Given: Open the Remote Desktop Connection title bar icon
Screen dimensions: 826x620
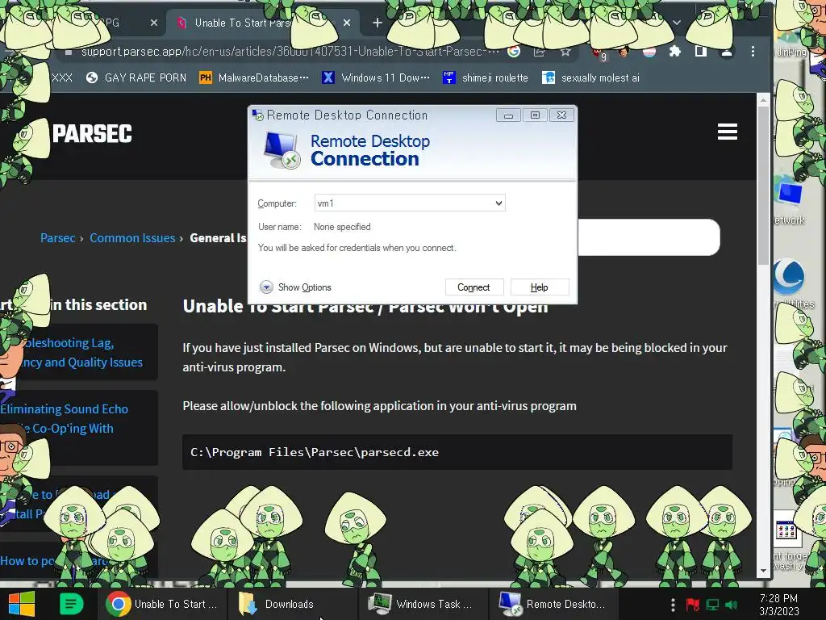Looking at the screenshot, I should pyautogui.click(x=257, y=115).
